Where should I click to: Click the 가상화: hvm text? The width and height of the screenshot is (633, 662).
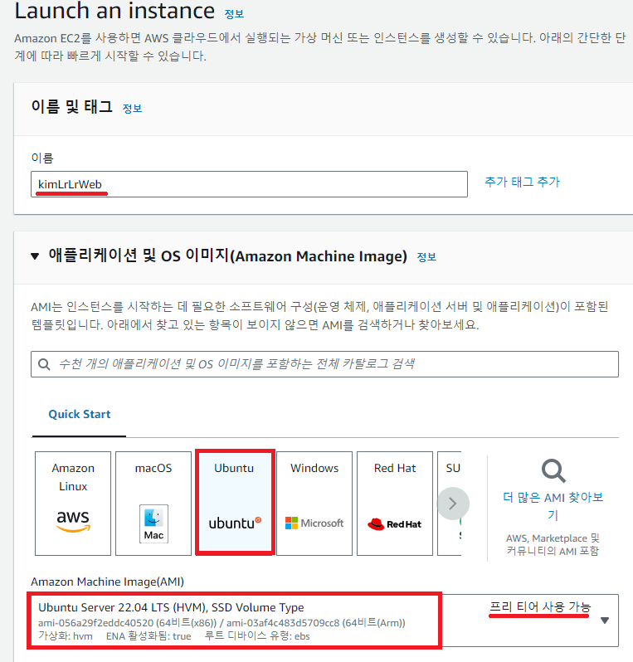point(66,635)
